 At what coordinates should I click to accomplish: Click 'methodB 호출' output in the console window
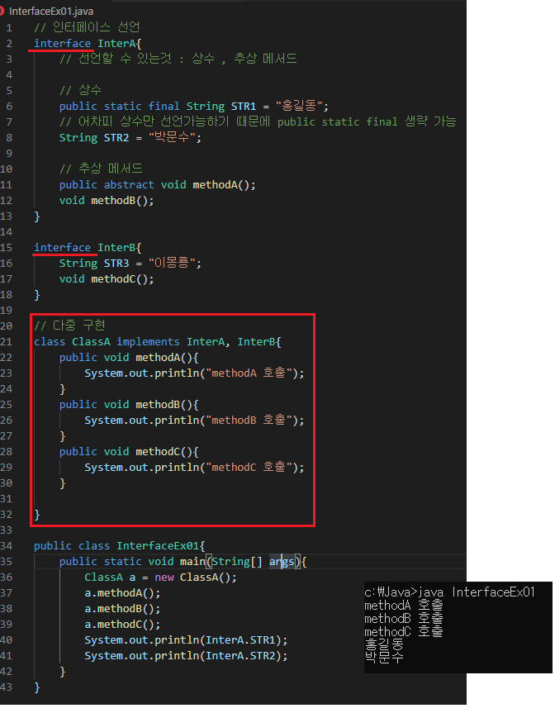[404, 619]
